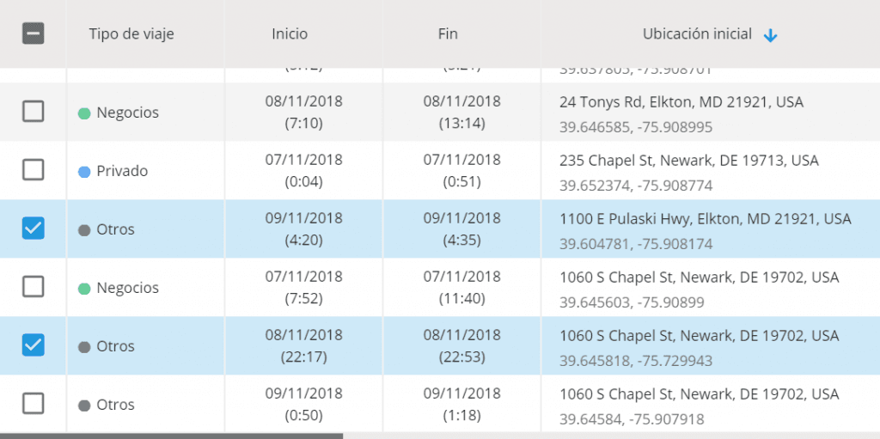This screenshot has height=439, width=880.
Task: Uncheck the Otros trip starting at 22:17
Action: [x=34, y=344]
